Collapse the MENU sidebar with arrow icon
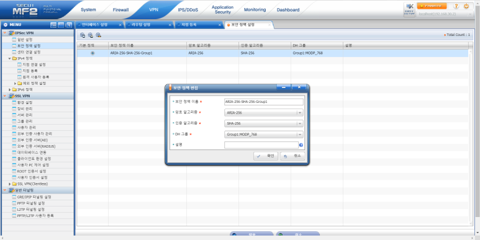Image resolution: width=480 pixels, height=240 pixels. click(69, 25)
